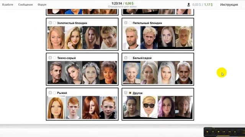Skip to next track in player panel
The height and width of the screenshot is (137, 245).
coord(230,132)
